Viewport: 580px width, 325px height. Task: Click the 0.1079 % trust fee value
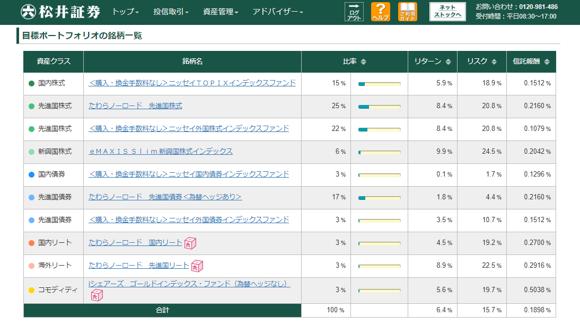[x=537, y=129]
